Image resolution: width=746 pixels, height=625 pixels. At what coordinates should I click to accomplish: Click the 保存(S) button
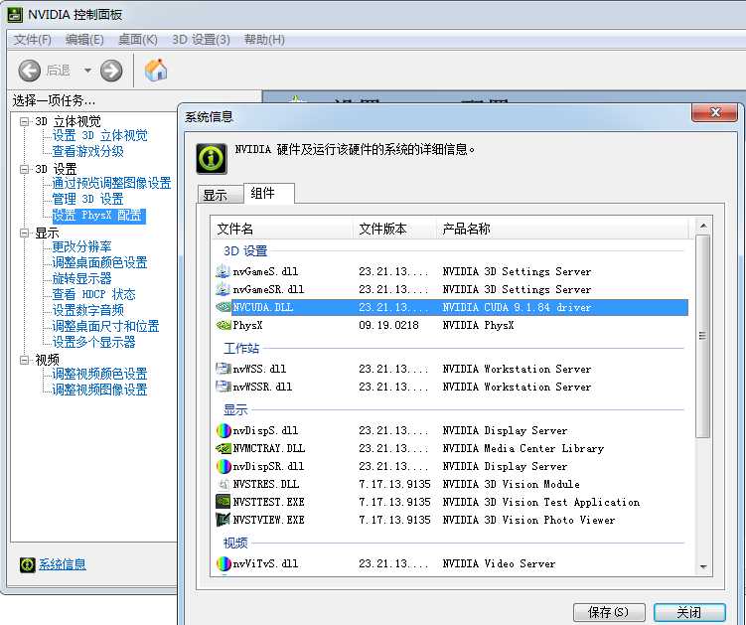(609, 612)
